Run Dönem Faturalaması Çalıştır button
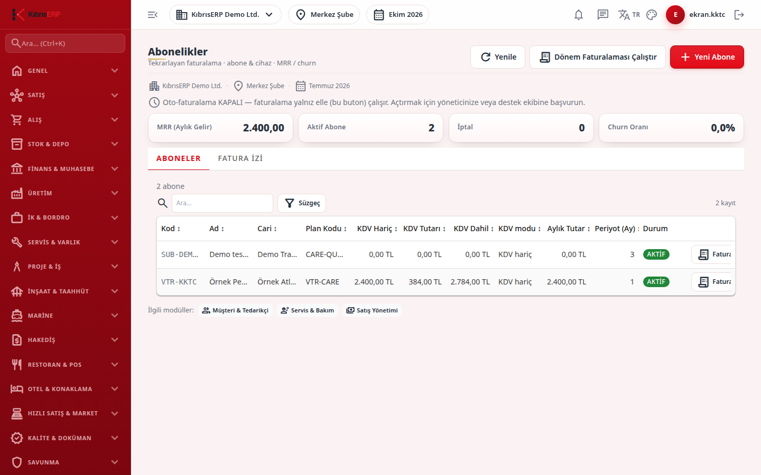The image size is (761, 475). 598,57
